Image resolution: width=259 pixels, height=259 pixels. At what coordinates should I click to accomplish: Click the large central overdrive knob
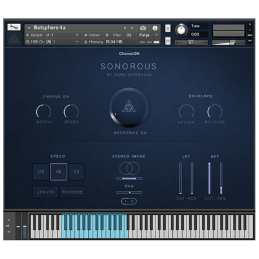coord(129,107)
